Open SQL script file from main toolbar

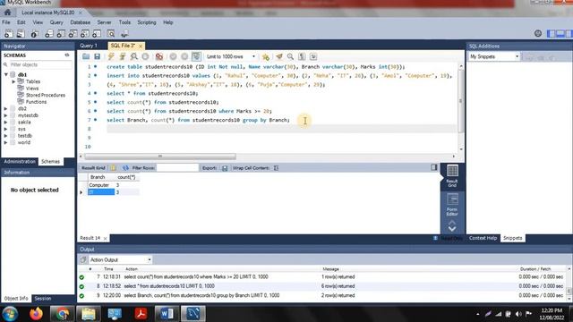pyautogui.click(x=21, y=34)
